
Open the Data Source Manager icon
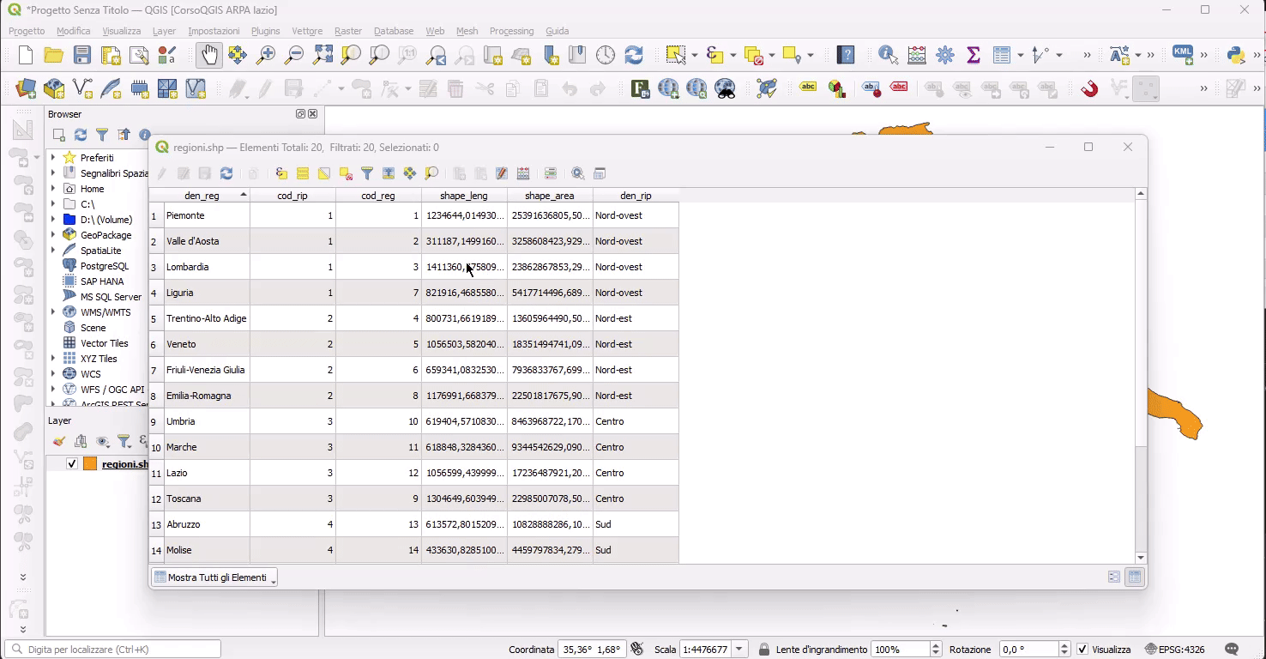click(x=26, y=88)
